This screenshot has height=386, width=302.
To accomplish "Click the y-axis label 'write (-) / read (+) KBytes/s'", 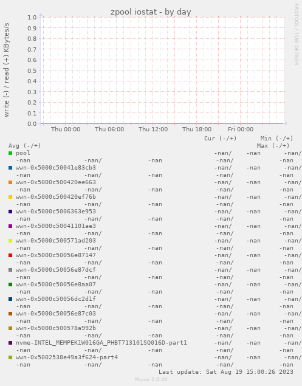I will [x=7, y=70].
